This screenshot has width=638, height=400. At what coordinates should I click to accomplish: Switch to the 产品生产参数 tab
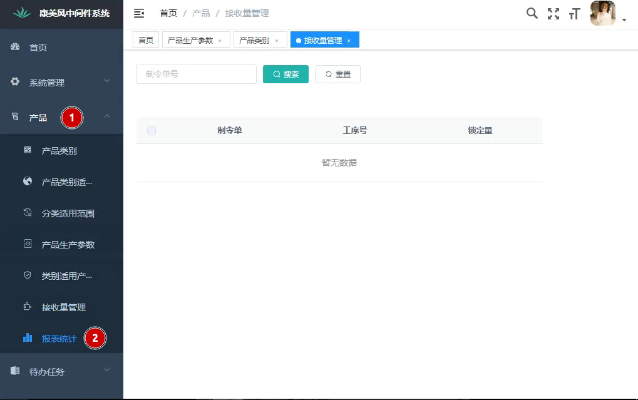point(190,40)
